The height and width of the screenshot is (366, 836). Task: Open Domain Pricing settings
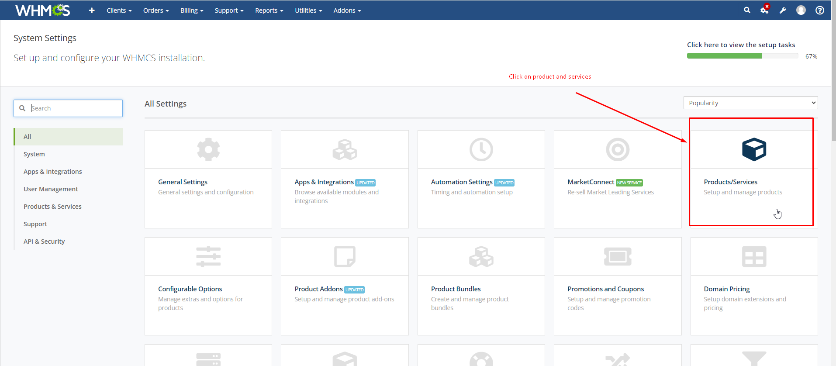coord(726,289)
